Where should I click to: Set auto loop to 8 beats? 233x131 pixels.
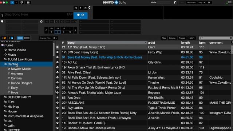pyautogui.click(x=64, y=32)
